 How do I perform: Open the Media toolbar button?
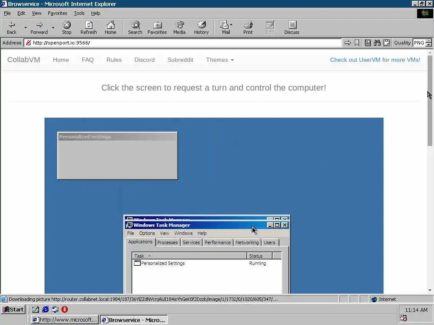(179, 28)
